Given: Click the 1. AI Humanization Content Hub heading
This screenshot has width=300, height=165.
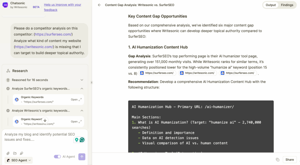Looking at the screenshot, I should tap(158, 47).
